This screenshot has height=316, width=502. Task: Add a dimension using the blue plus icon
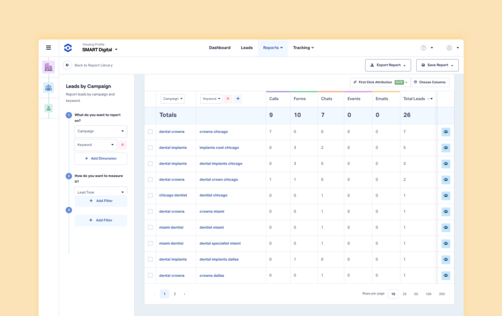(238, 98)
